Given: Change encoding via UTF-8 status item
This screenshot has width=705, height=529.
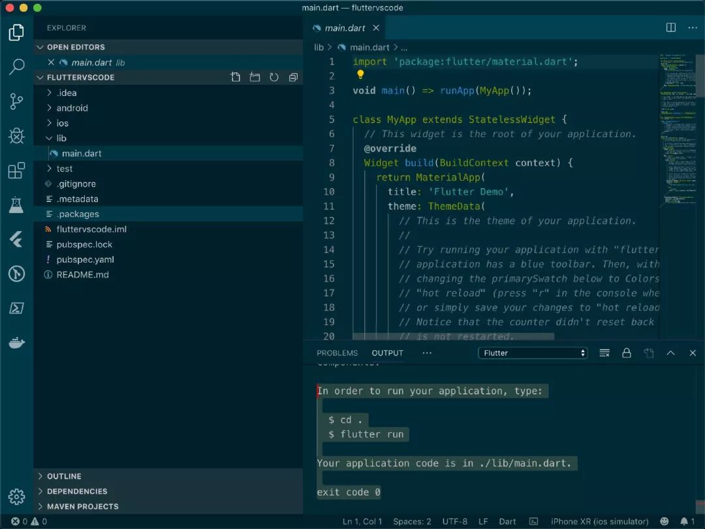Looking at the screenshot, I should coord(454,521).
